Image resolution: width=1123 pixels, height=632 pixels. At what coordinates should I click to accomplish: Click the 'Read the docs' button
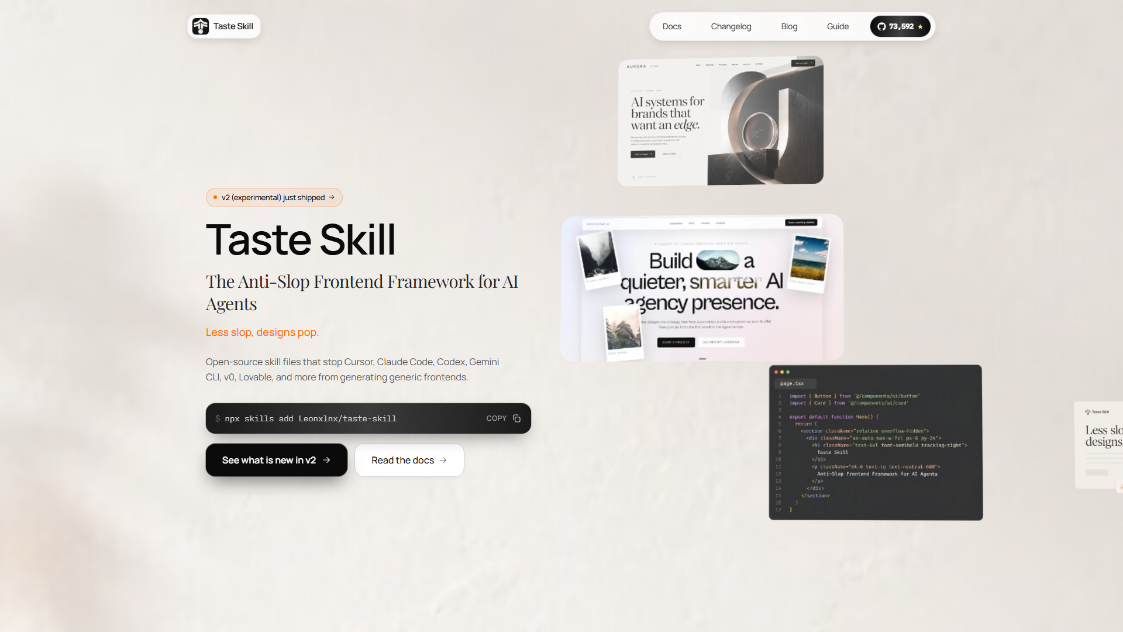click(409, 460)
